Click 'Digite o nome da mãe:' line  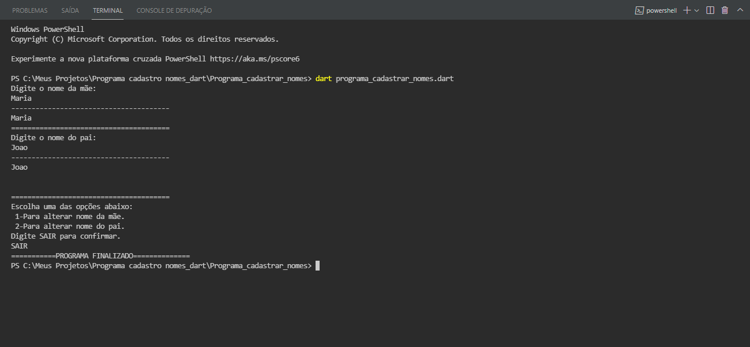coord(53,89)
